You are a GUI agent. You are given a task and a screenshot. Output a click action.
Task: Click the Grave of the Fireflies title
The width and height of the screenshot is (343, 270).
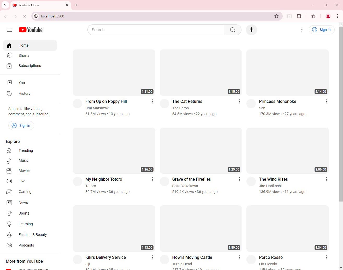coord(191,179)
